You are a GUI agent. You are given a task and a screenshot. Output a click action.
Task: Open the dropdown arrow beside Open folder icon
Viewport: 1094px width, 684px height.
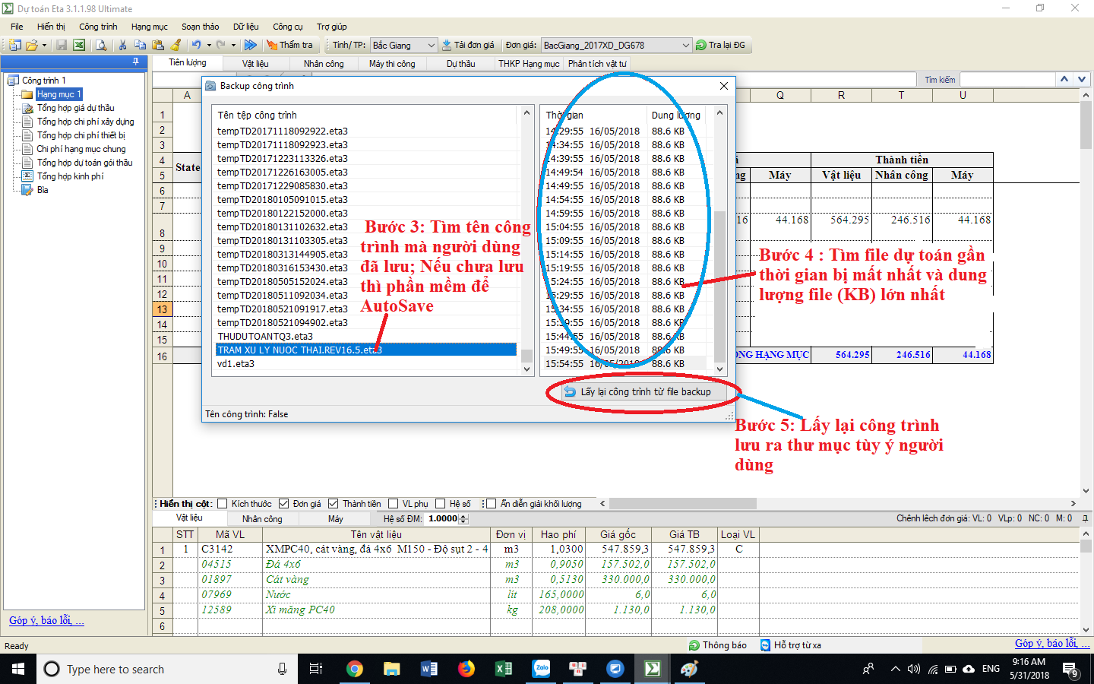[x=44, y=46]
